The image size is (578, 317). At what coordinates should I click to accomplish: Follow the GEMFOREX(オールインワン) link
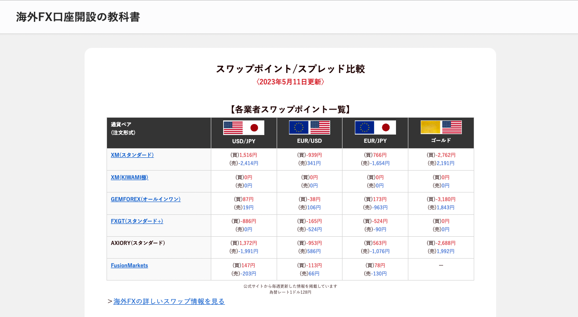tap(145, 199)
